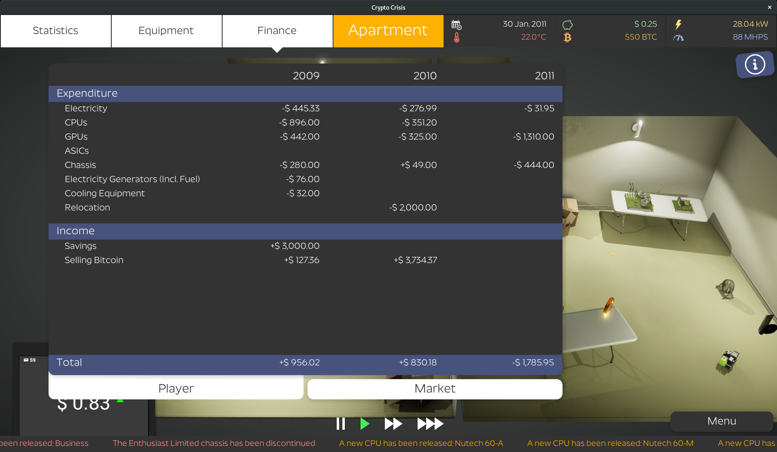Click the Bitcoin icon beside 550 BTC
The height and width of the screenshot is (452, 777).
(x=568, y=37)
